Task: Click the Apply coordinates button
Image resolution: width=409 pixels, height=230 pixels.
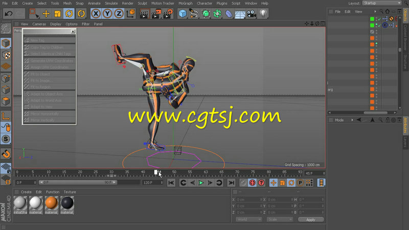Action: tap(311, 220)
